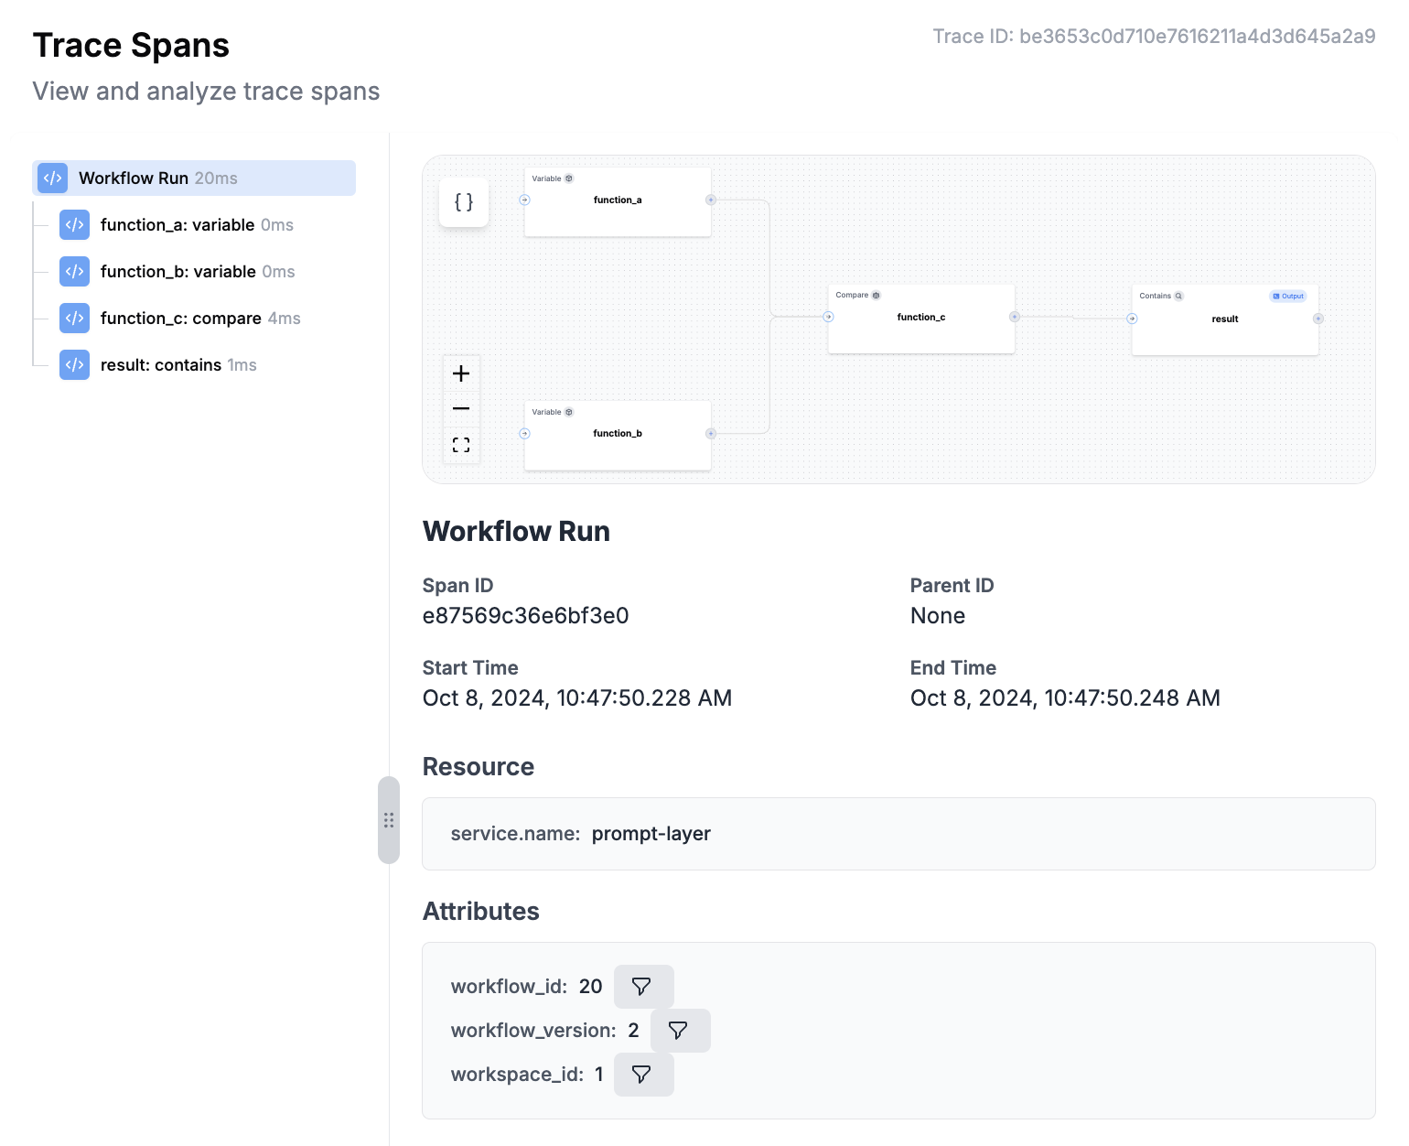Click the function_b span code icon
This screenshot has width=1409, height=1146.
[x=75, y=271]
